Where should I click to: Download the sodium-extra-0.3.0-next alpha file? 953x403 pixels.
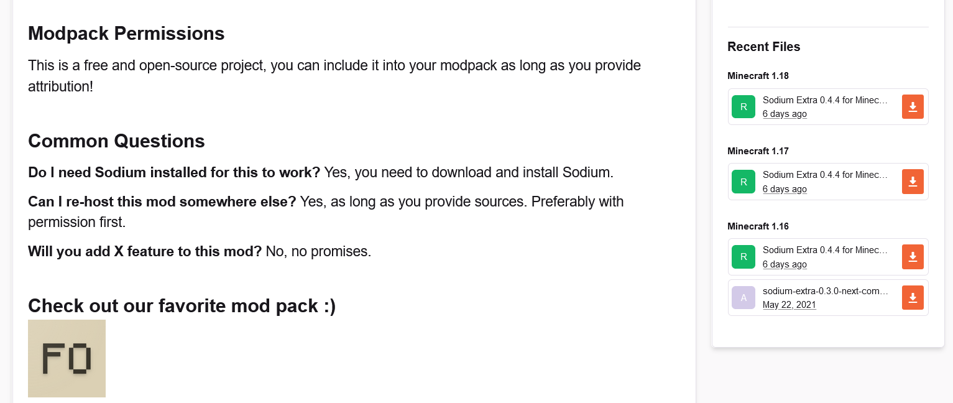(913, 298)
